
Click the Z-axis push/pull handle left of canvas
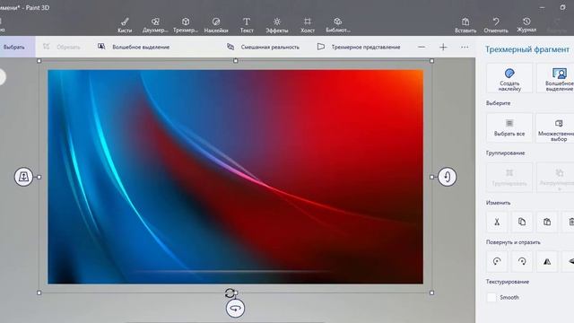[x=23, y=177]
